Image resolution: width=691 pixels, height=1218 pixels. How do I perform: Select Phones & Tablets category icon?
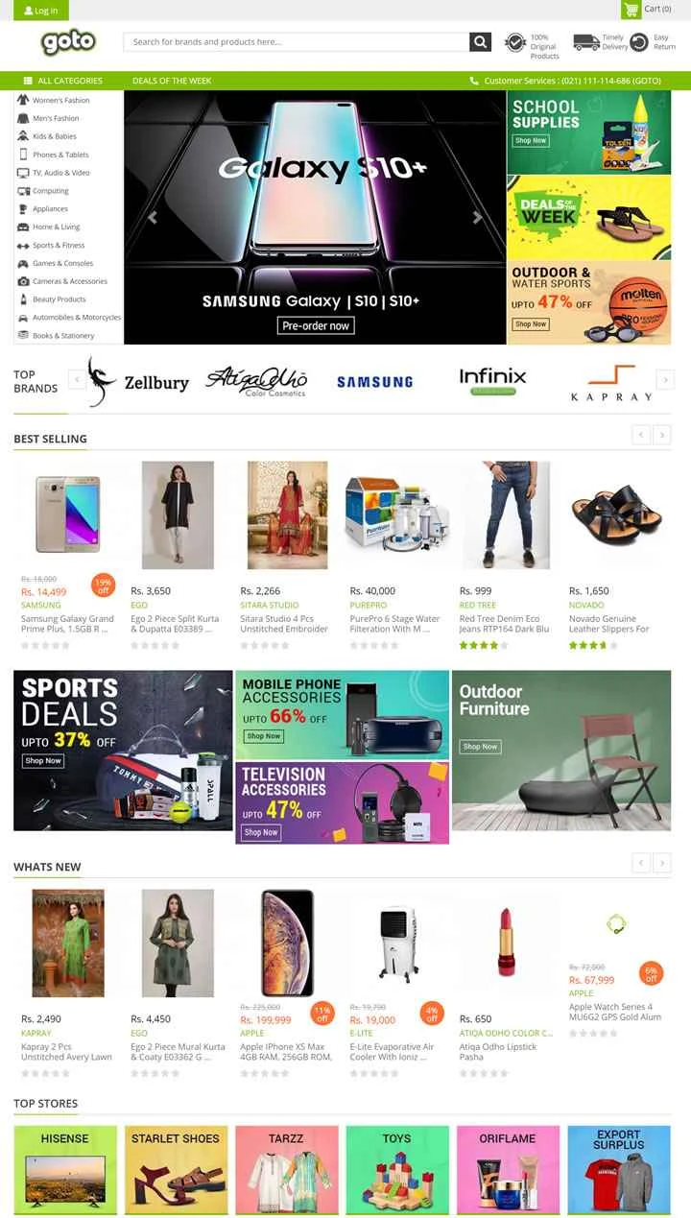23,155
